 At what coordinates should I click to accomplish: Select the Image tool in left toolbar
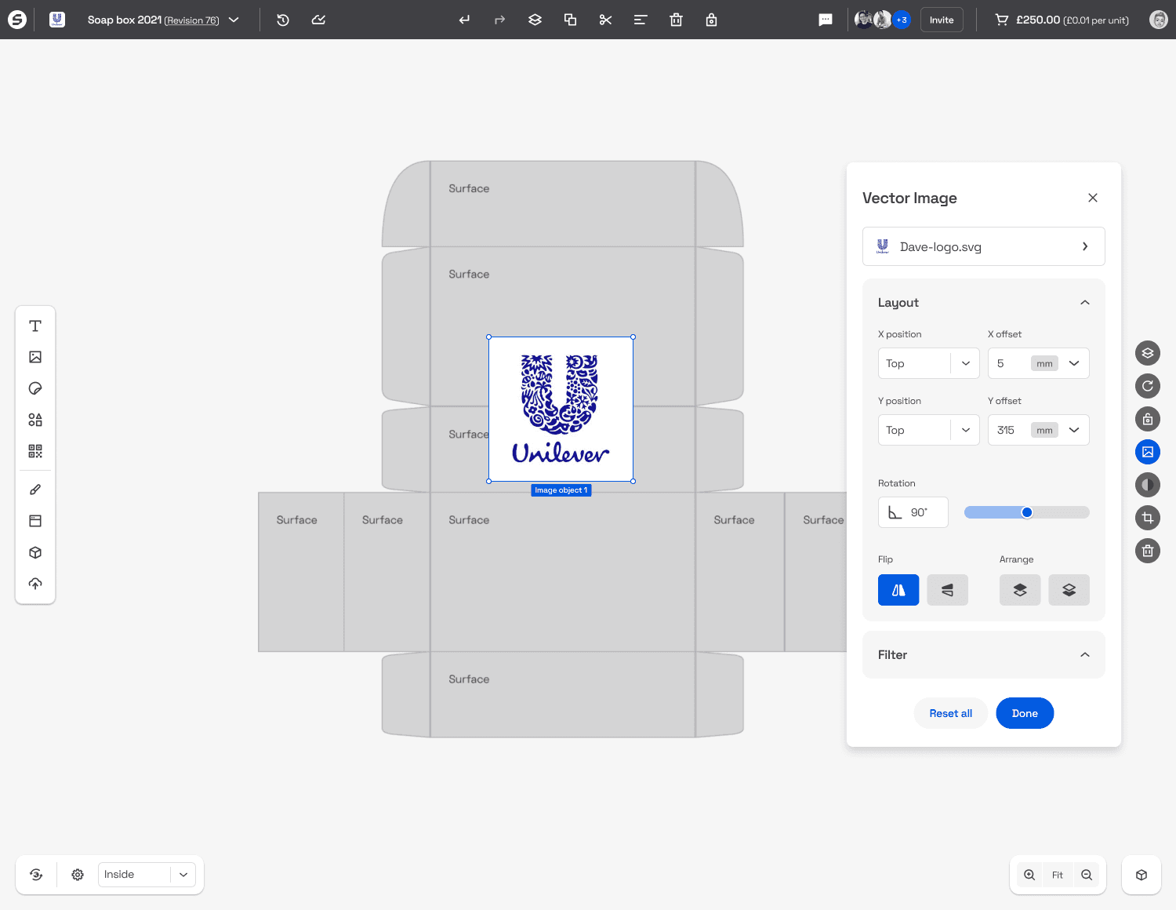(35, 357)
